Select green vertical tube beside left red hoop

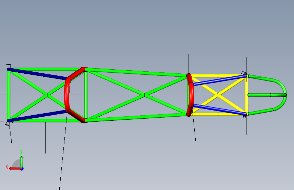pos(86,95)
